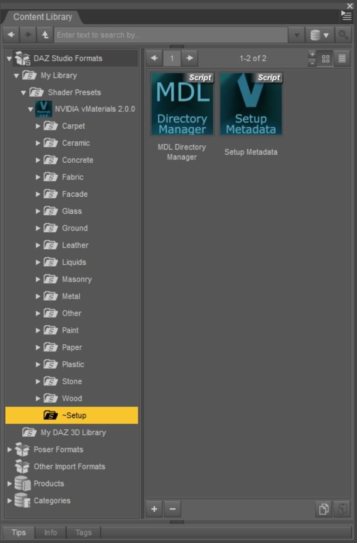Switch to the Tags tab

click(84, 532)
